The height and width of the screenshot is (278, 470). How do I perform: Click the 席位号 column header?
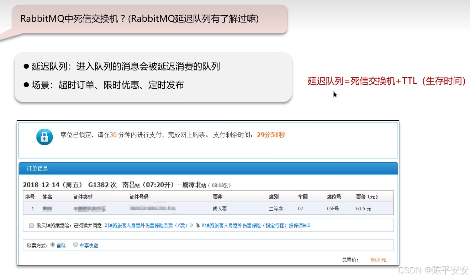334,196
